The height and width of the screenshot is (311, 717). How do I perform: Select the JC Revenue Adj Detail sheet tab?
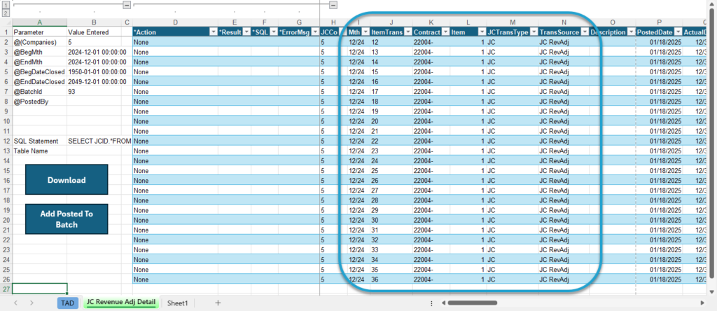click(x=120, y=303)
